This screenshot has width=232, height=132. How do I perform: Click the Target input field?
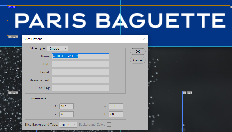coord(80,72)
